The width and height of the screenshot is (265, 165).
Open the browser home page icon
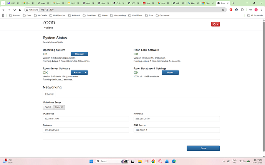tap(20, 10)
